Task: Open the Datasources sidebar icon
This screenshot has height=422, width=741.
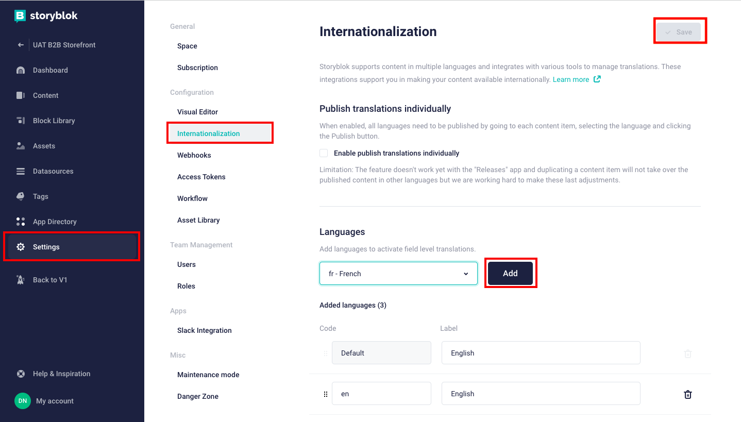Action: 21,171
